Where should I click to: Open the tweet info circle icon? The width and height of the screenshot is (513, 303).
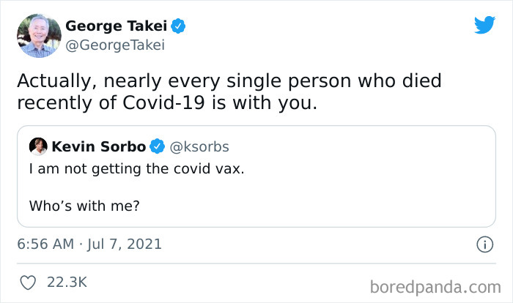pyautogui.click(x=484, y=244)
